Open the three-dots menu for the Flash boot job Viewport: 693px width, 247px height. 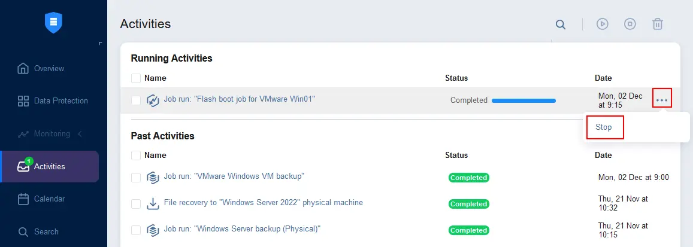pyautogui.click(x=662, y=100)
